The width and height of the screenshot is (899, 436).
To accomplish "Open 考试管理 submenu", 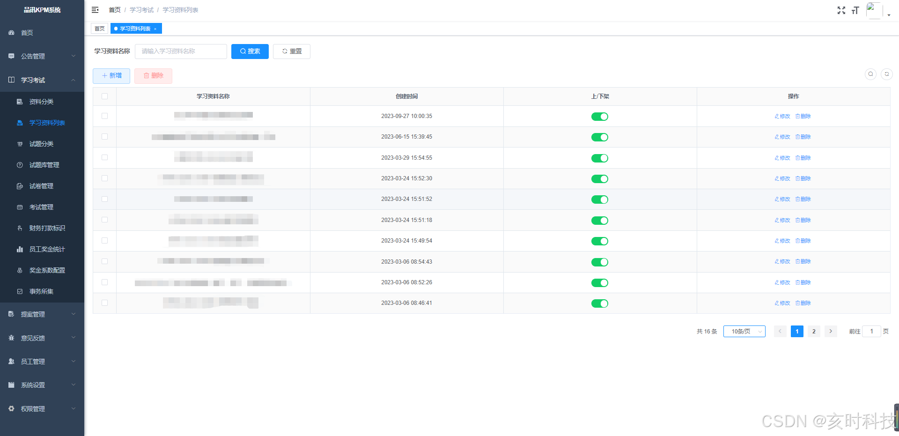I will [42, 207].
